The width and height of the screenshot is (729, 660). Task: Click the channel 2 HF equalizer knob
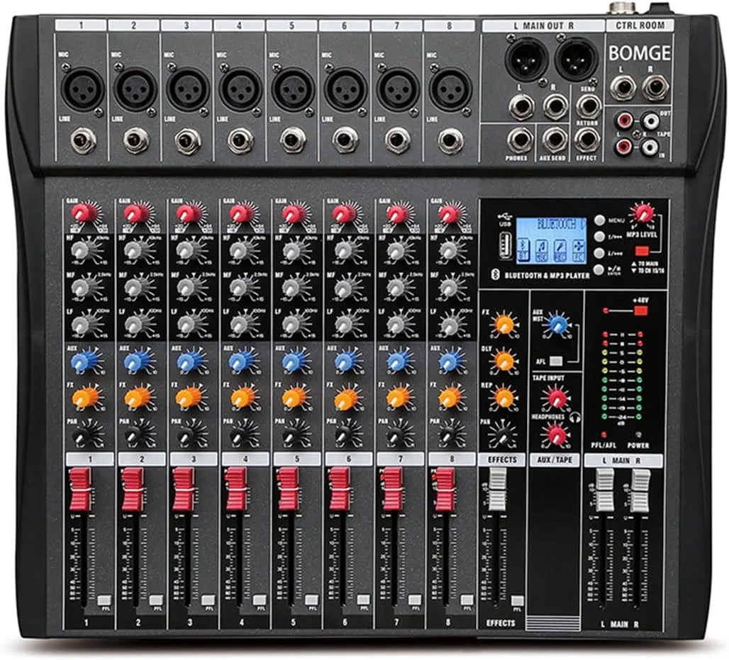(x=137, y=250)
